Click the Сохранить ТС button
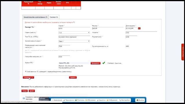This screenshot has height=104, width=185. (x=28, y=77)
